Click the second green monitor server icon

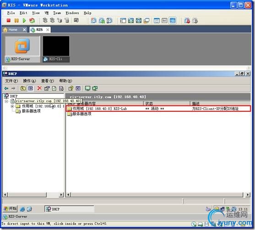pos(95,88)
